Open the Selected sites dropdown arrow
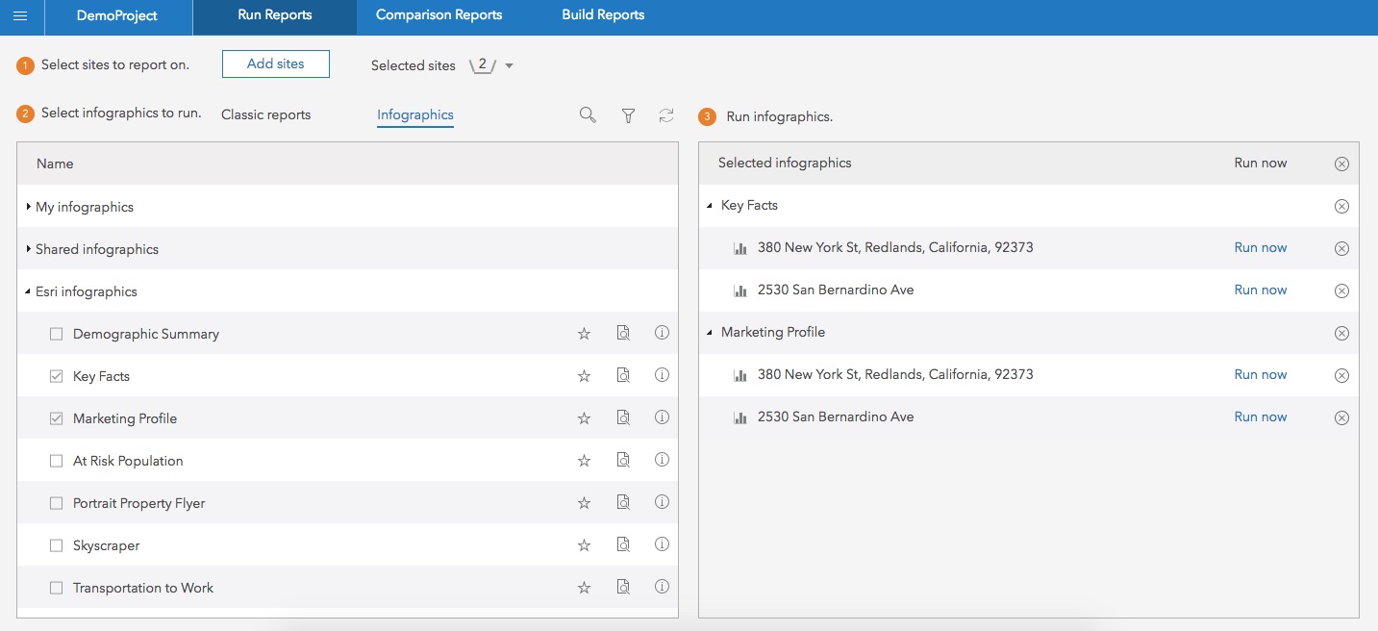 (x=509, y=66)
